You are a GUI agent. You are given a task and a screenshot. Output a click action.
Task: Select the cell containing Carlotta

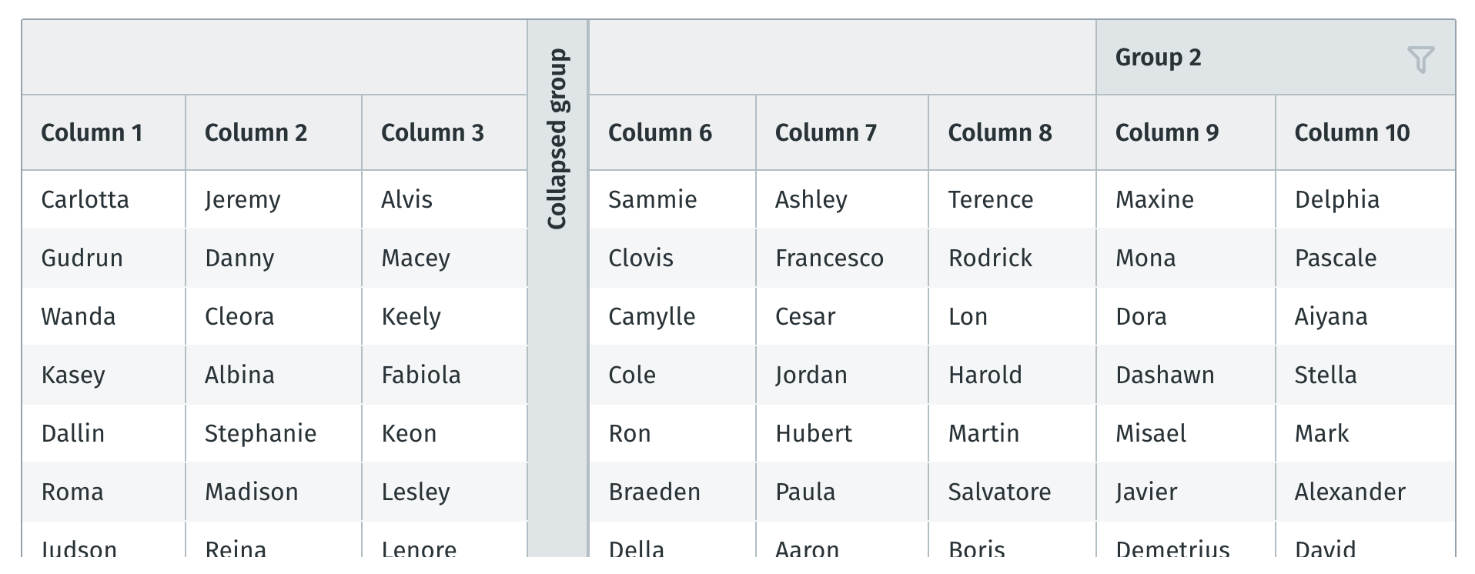104,199
